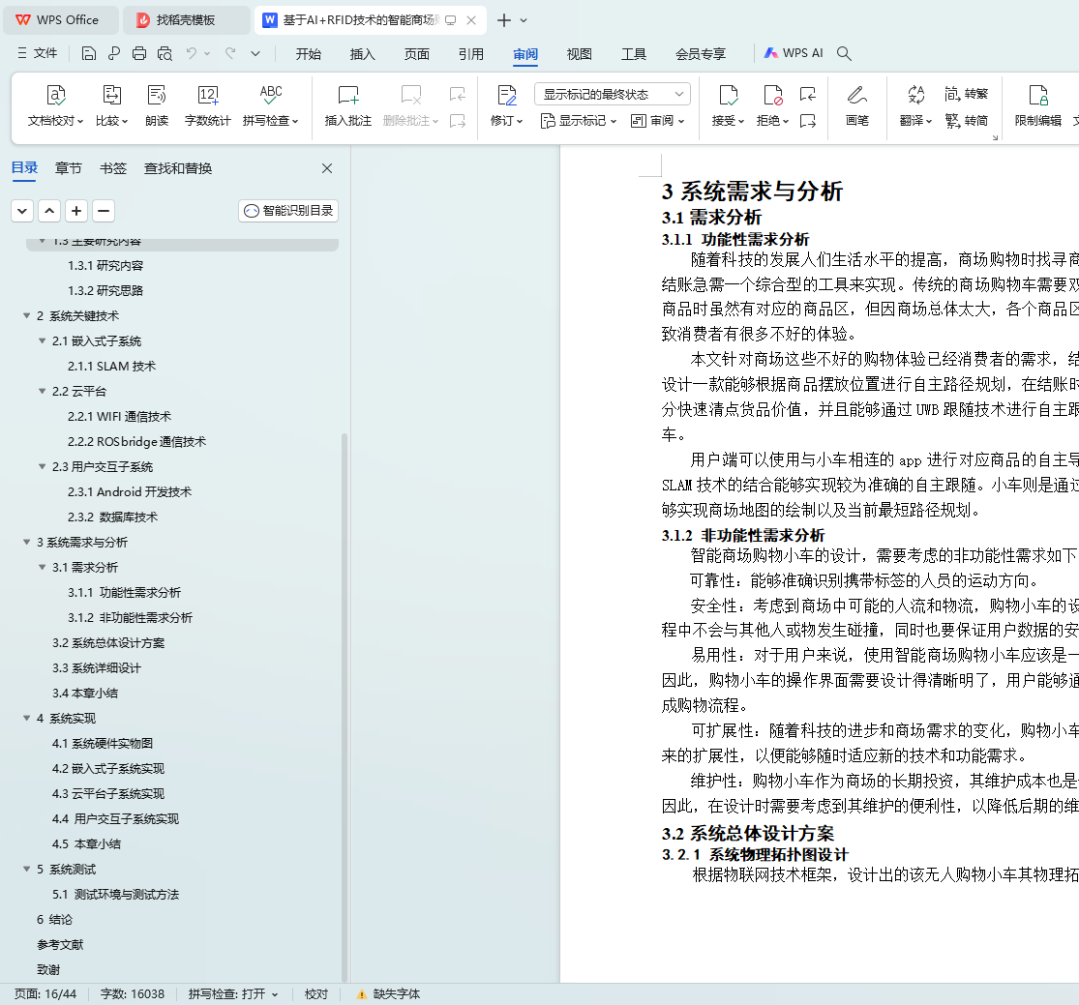Click 插入批注 insert comment

pos(348,106)
